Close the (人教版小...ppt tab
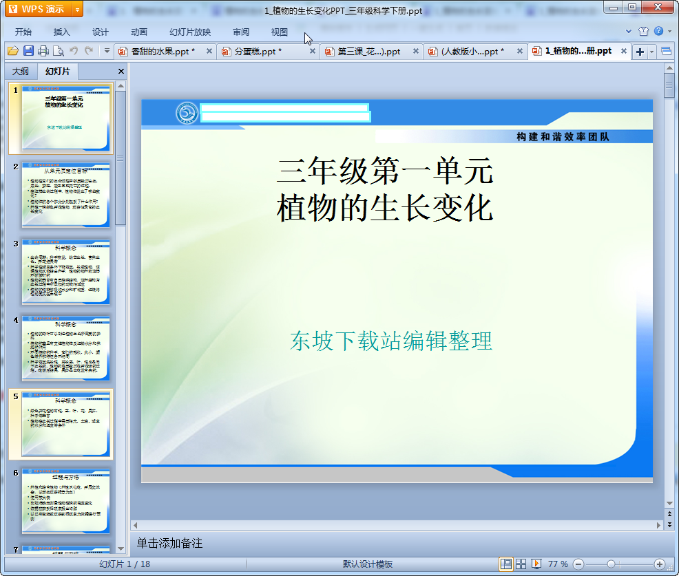 coord(520,51)
